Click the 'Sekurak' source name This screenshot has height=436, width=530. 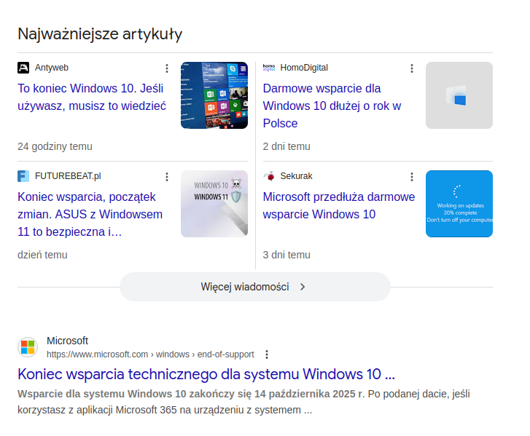point(296,176)
